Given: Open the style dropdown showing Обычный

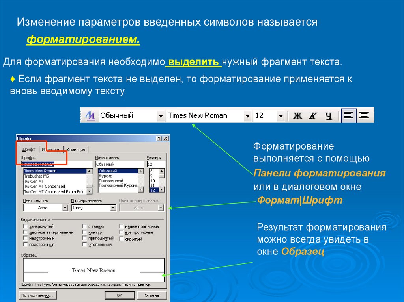Looking at the screenshot, I should coord(161,116).
